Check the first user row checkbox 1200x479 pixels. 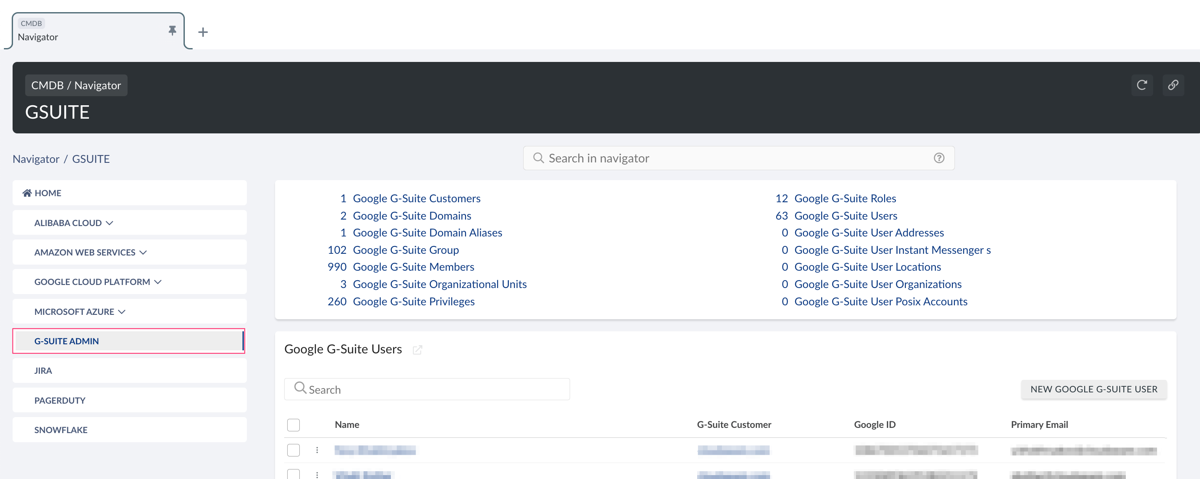pyautogui.click(x=293, y=450)
